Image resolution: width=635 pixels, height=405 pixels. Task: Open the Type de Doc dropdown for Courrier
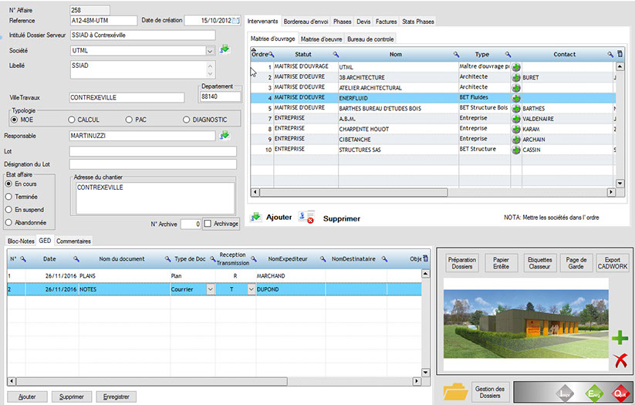[211, 289]
